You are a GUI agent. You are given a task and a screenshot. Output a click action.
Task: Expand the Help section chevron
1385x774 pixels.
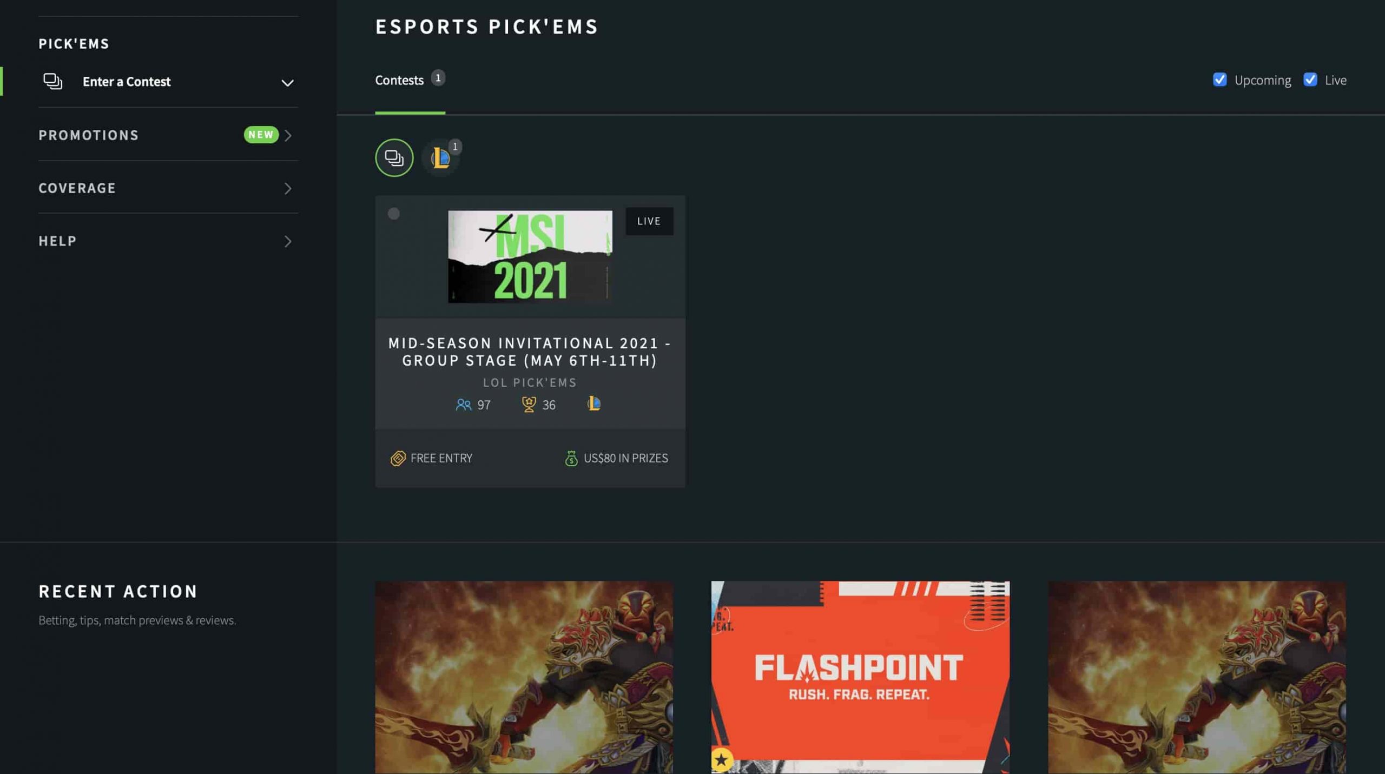point(288,241)
